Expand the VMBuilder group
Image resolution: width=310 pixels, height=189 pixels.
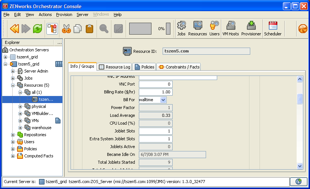coord(20,113)
